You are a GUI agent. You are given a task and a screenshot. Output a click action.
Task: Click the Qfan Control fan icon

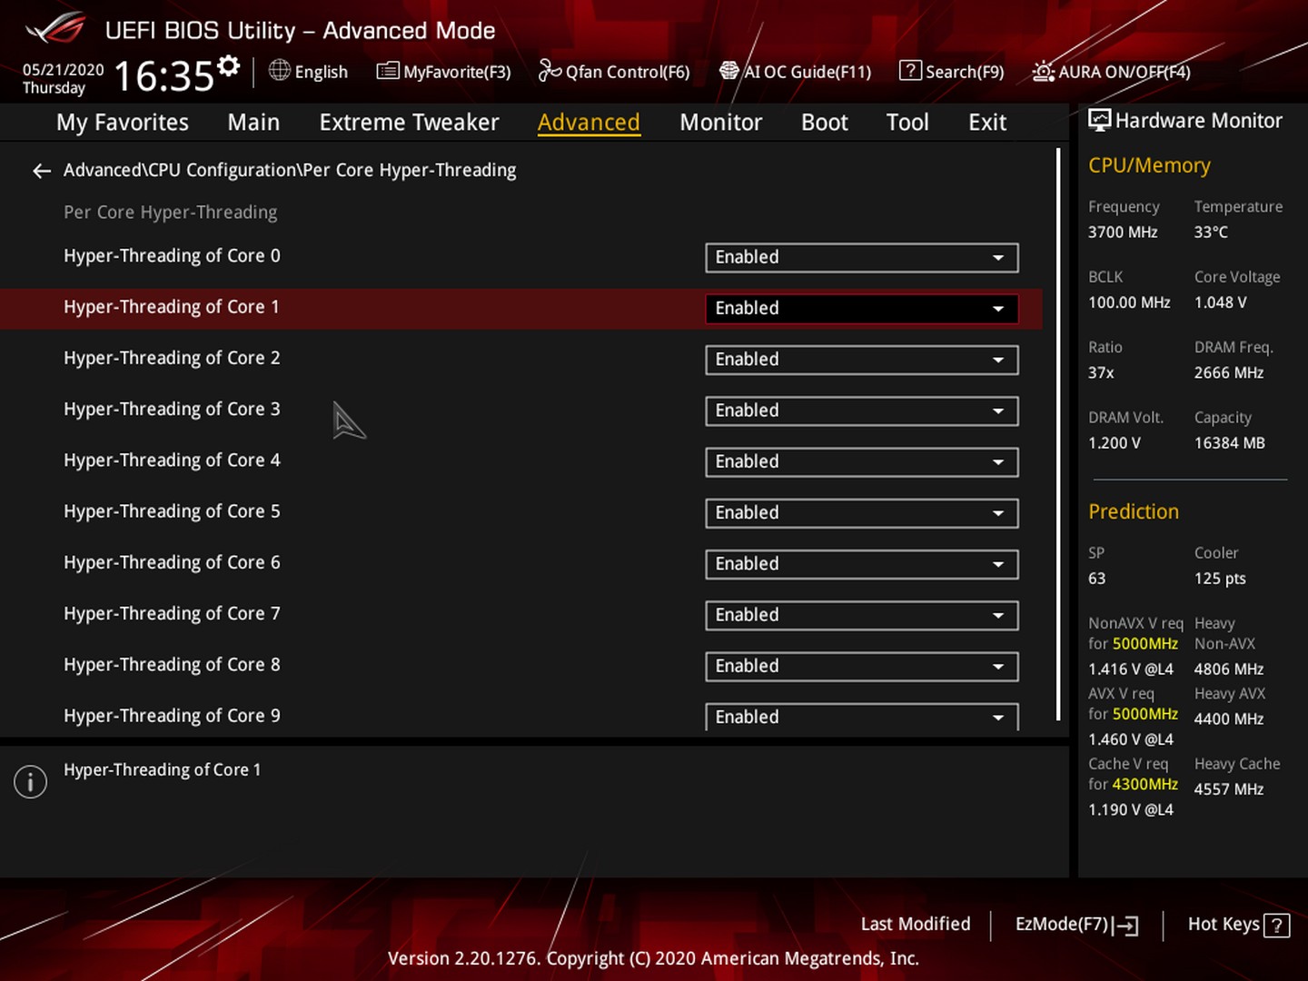tap(550, 70)
